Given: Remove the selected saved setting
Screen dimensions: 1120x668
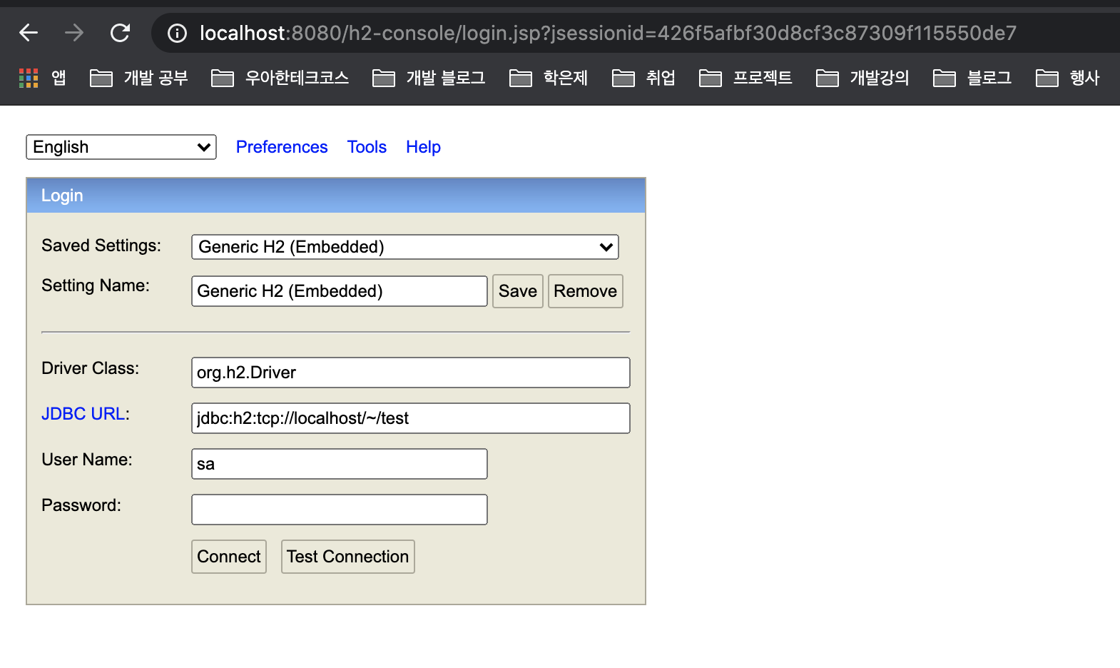Looking at the screenshot, I should (586, 291).
